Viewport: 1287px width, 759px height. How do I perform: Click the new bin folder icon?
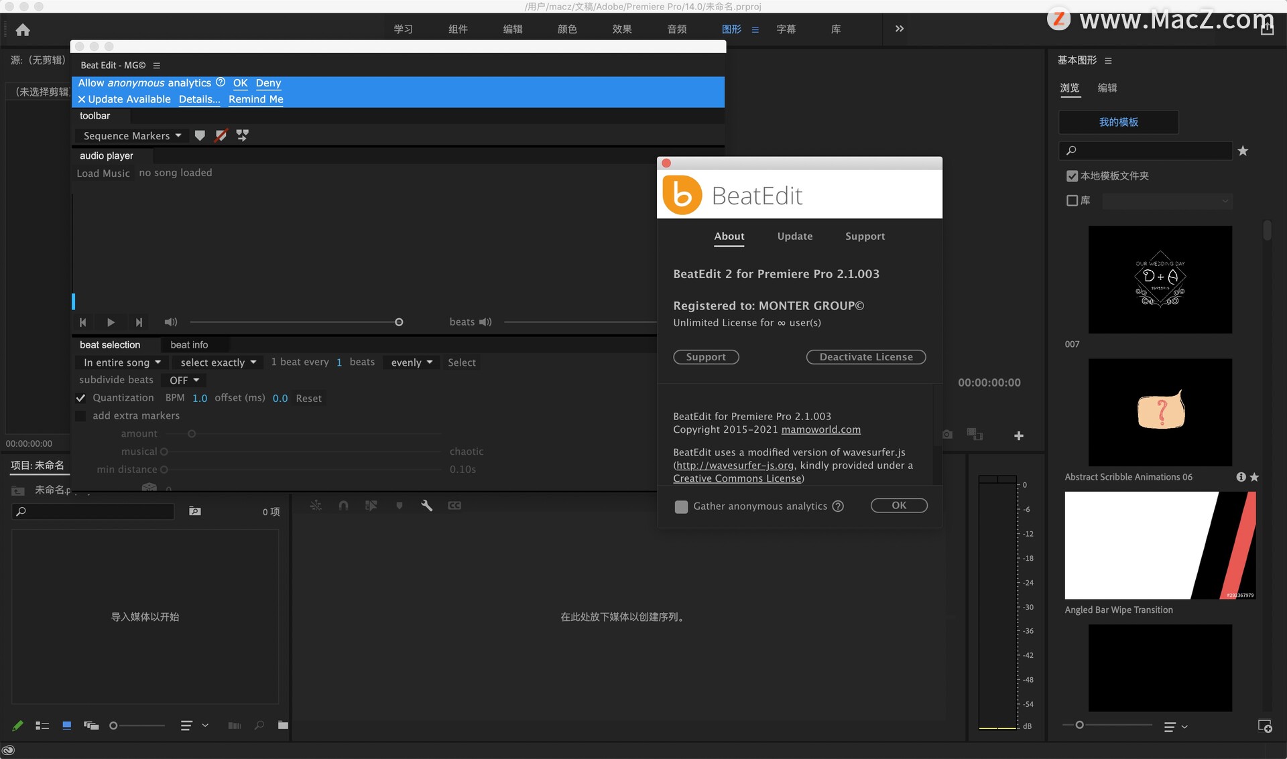click(283, 725)
